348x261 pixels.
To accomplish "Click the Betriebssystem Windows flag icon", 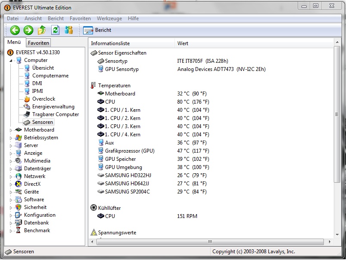I will 19,138.
